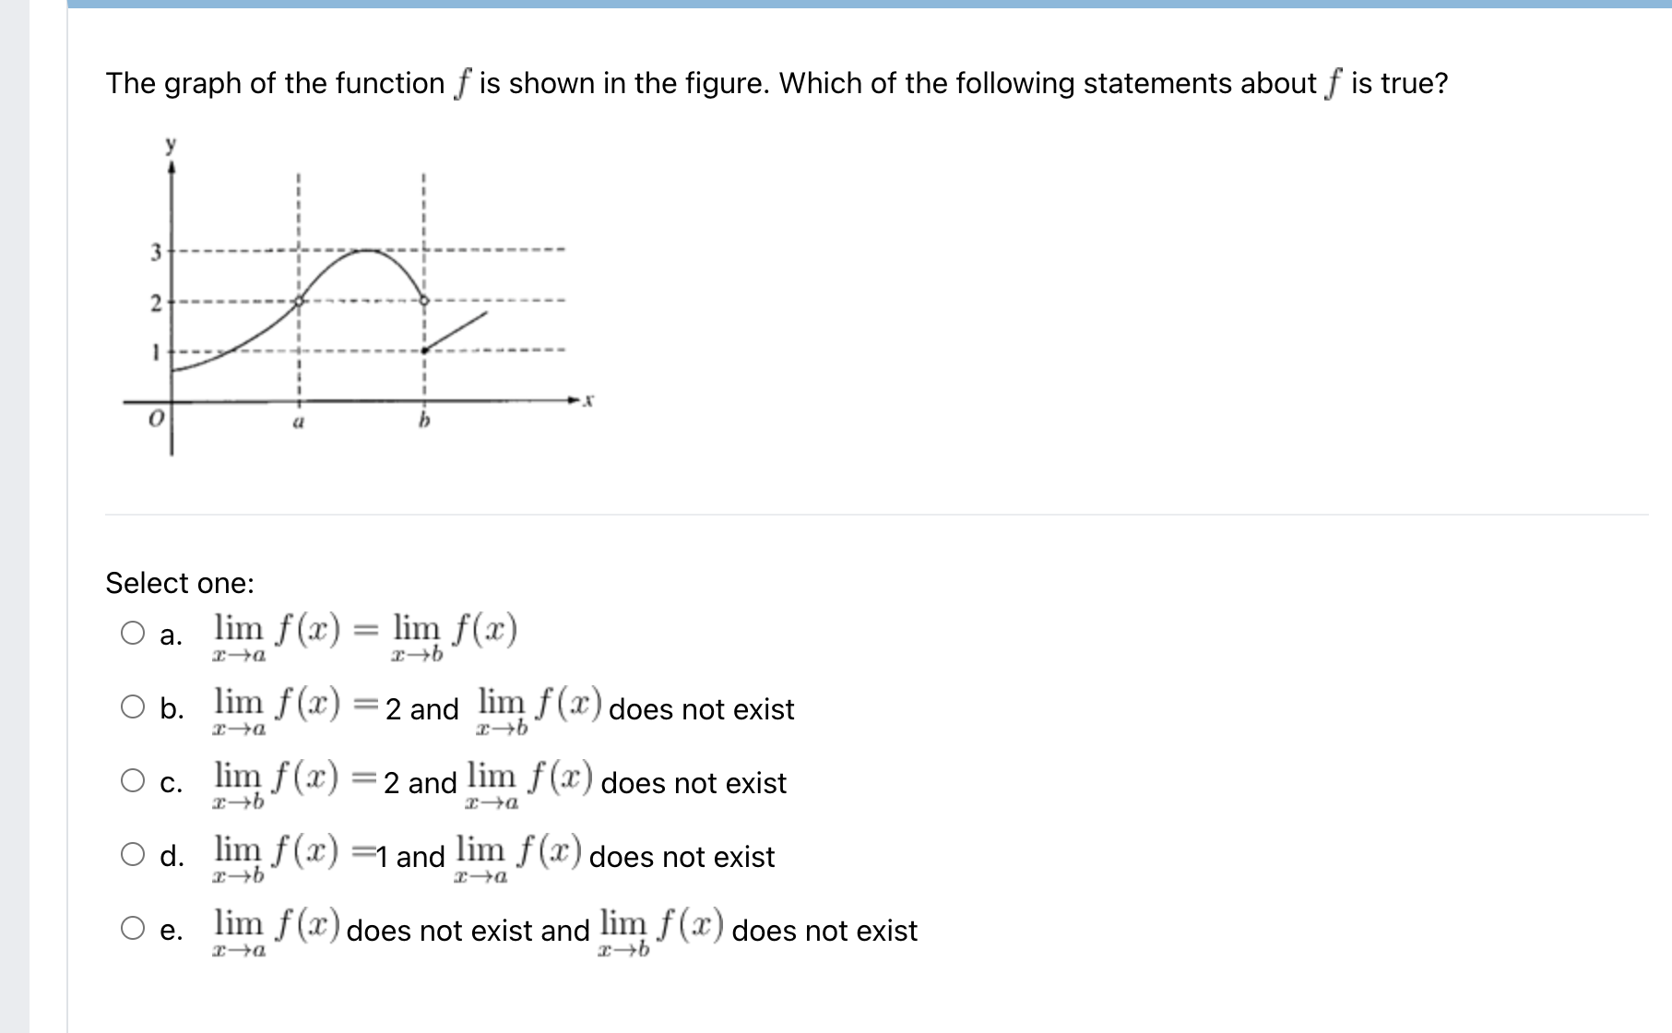Click the label 'a' on x-axis
The height and width of the screenshot is (1033, 1672).
[299, 422]
